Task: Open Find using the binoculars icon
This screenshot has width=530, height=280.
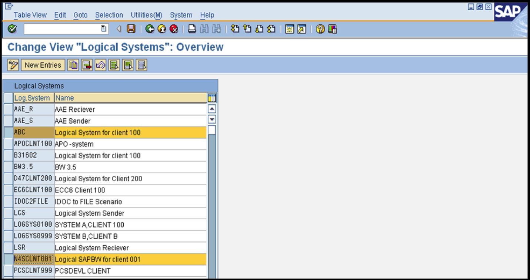Action: tap(204, 29)
